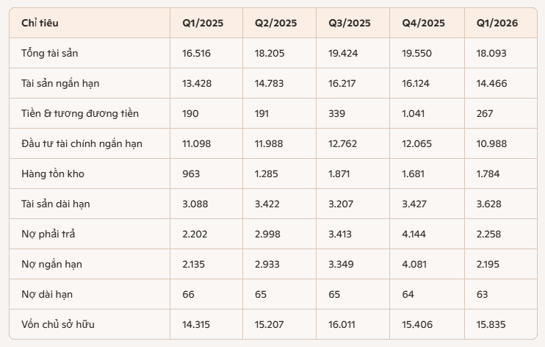Click Tiền & tương đương tiền label
The image size is (545, 347).
(80, 113)
